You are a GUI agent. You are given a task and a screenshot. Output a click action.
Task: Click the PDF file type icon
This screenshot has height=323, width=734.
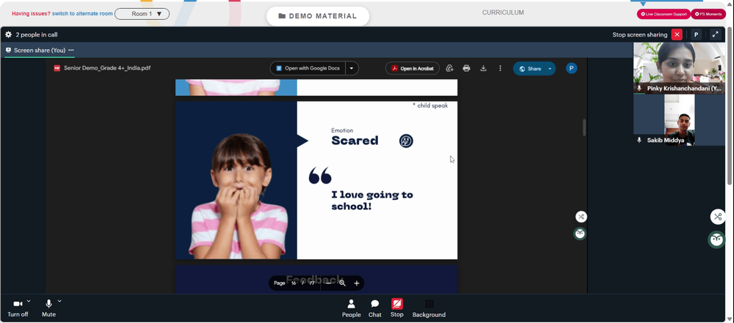coord(57,68)
